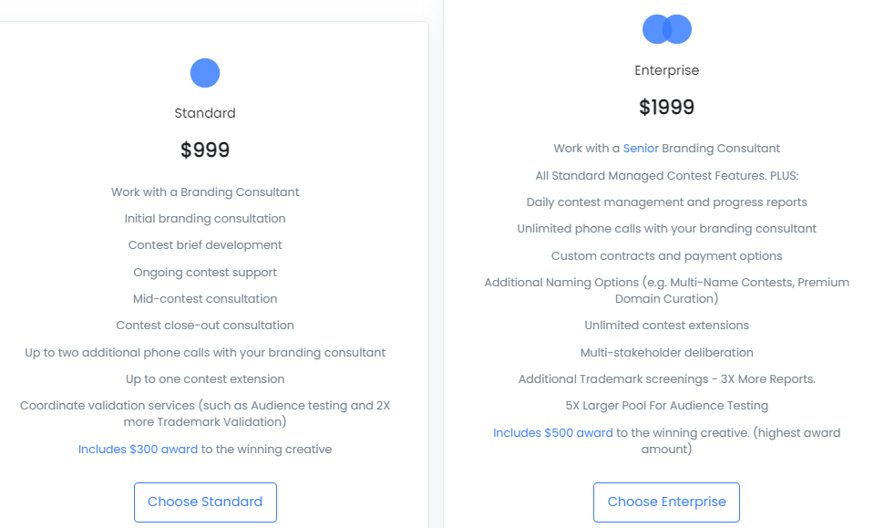
Task: Click 'Up to one contest extension' line
Action: point(205,379)
